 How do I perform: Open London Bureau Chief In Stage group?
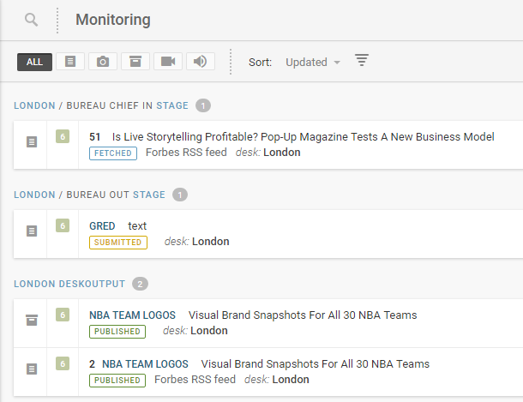pyautogui.click(x=101, y=105)
